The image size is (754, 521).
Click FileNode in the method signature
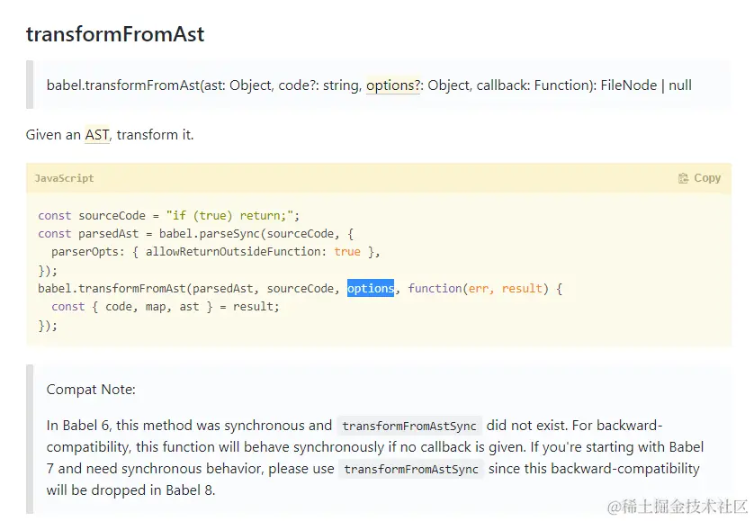(629, 85)
